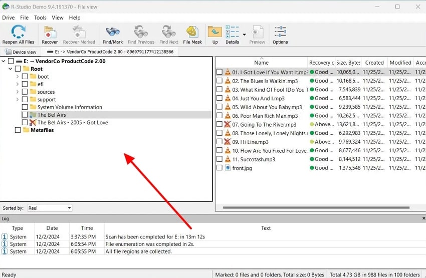Check the boot folder checkbox

tap(25, 76)
